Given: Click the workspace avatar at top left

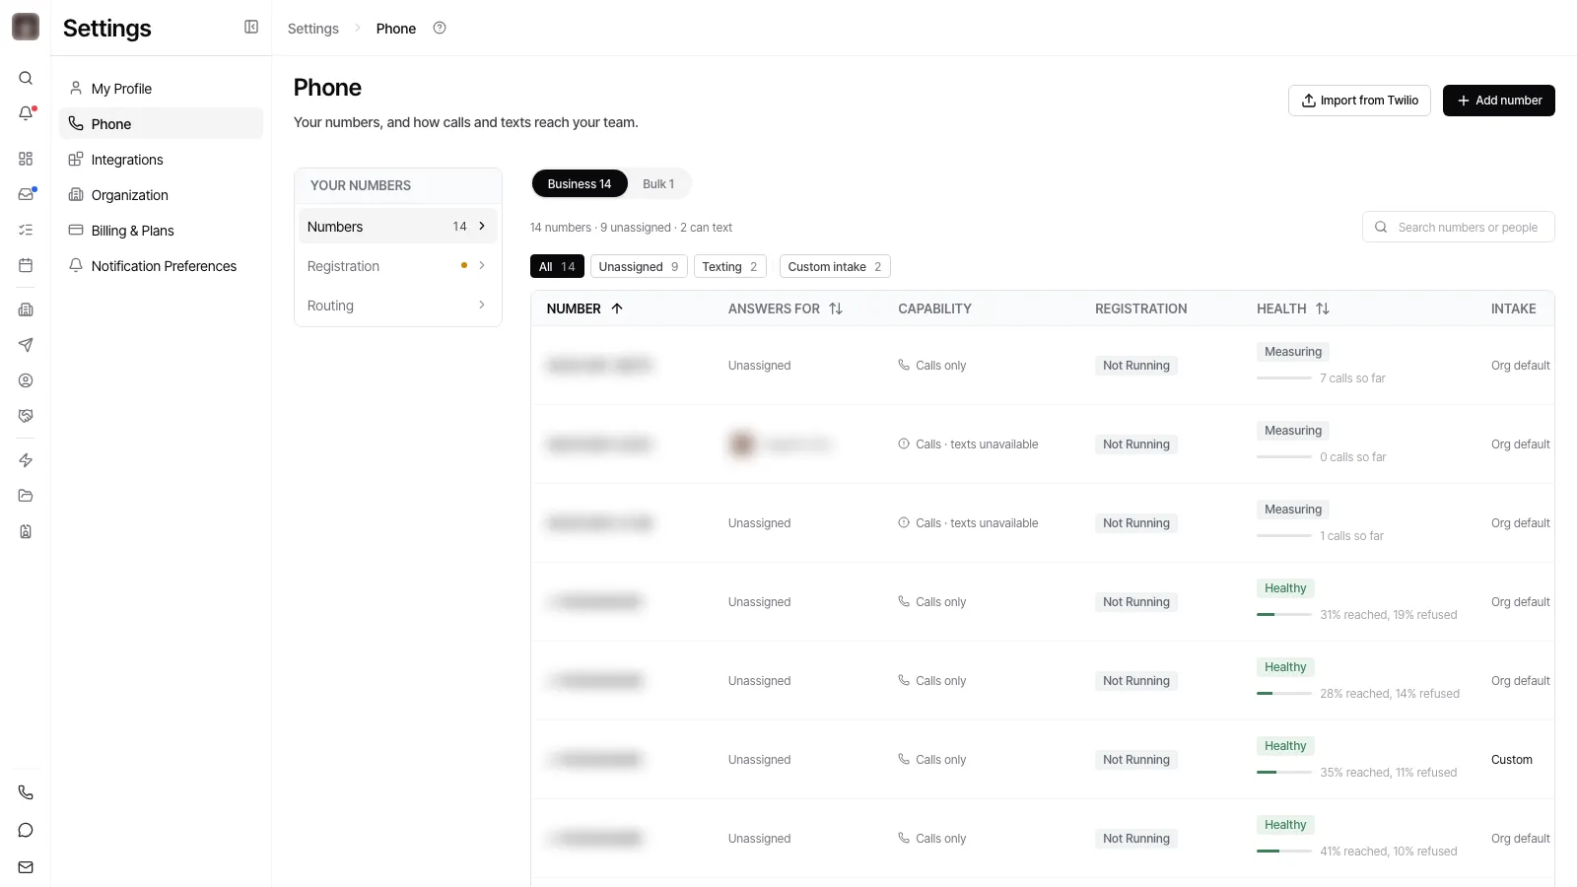Looking at the screenshot, I should [x=26, y=27].
